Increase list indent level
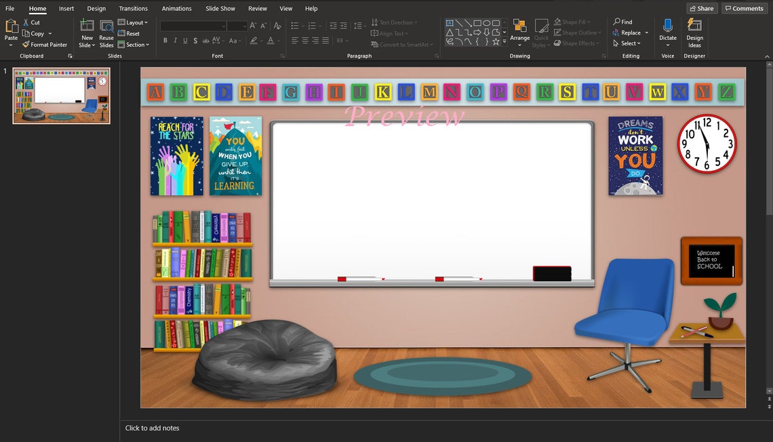 (344, 26)
